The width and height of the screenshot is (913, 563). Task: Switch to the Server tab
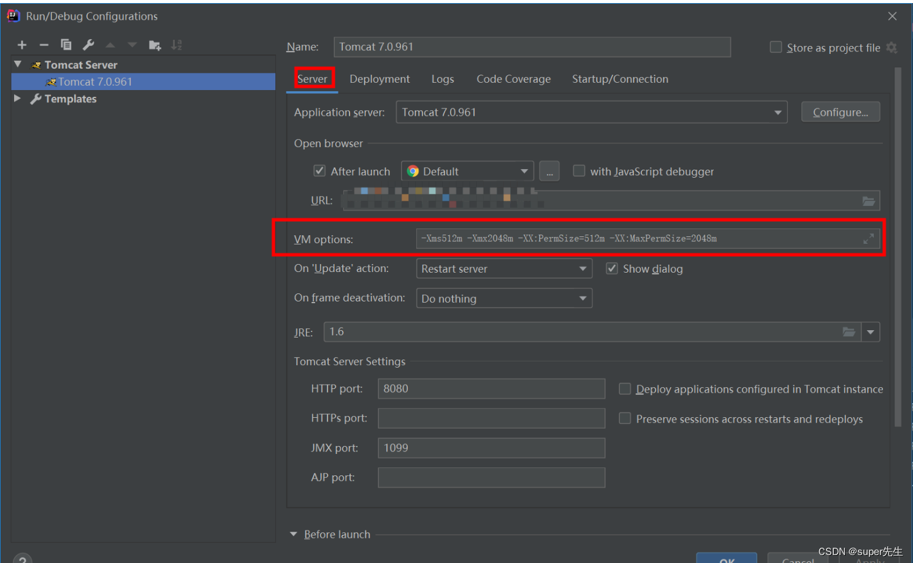[x=313, y=78]
